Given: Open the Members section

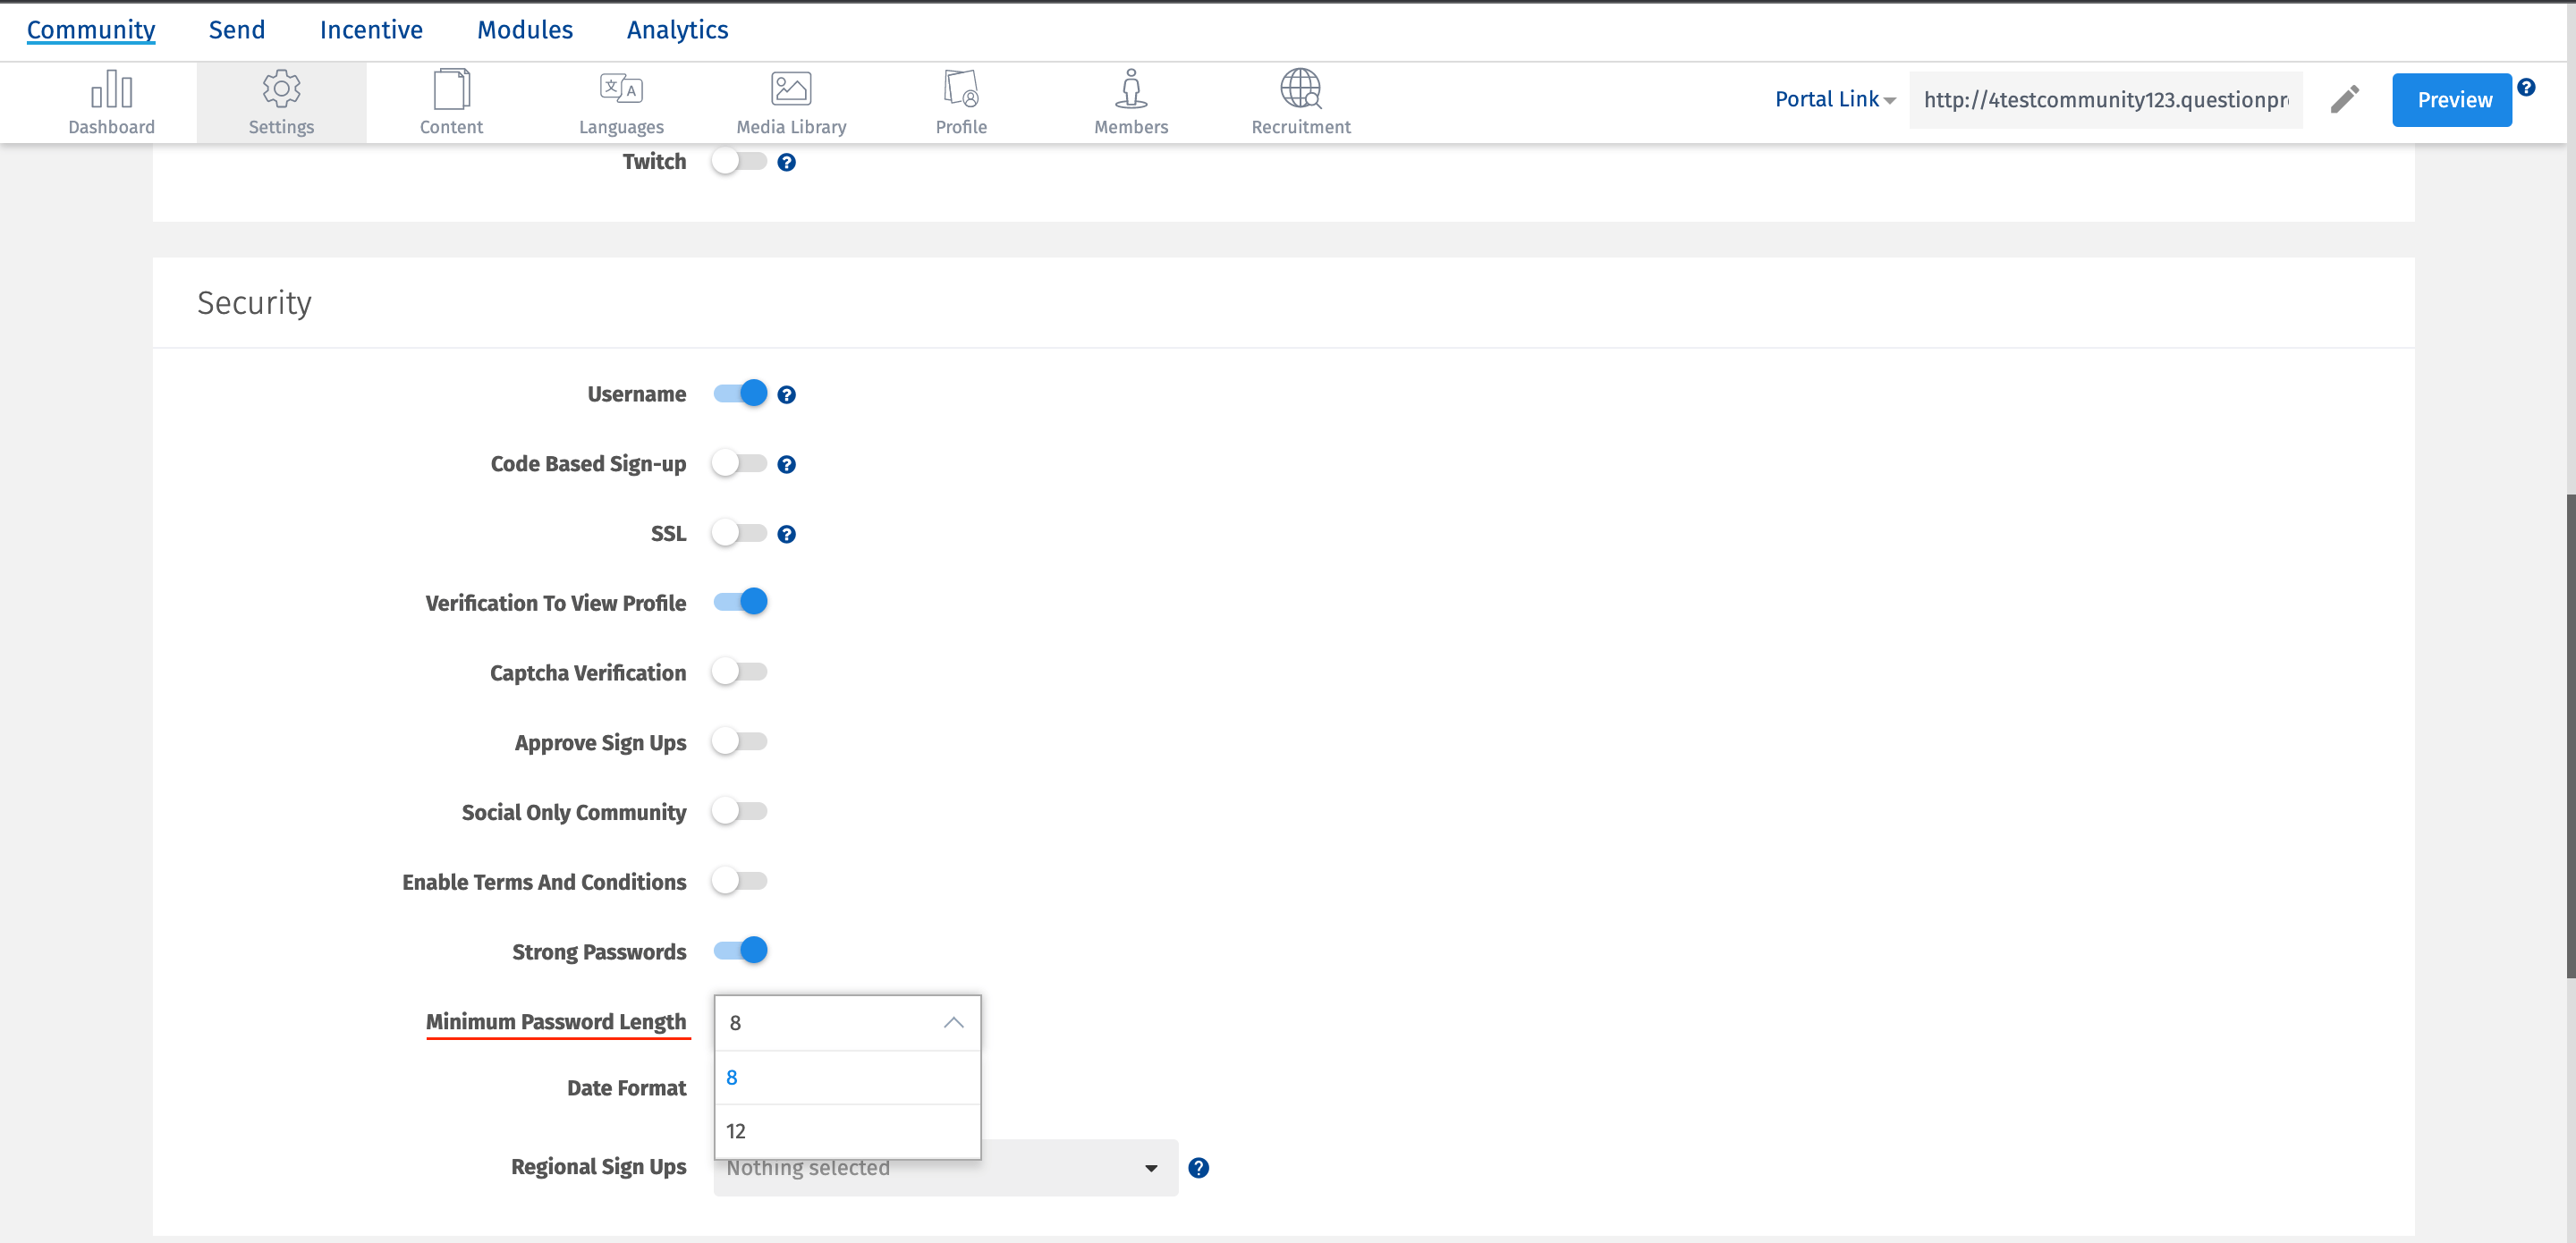Looking at the screenshot, I should click(1131, 100).
